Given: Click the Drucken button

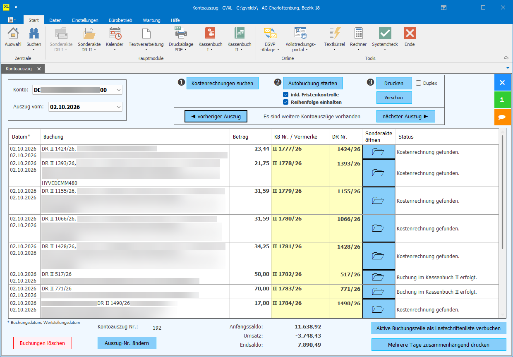Looking at the screenshot, I should point(394,83).
